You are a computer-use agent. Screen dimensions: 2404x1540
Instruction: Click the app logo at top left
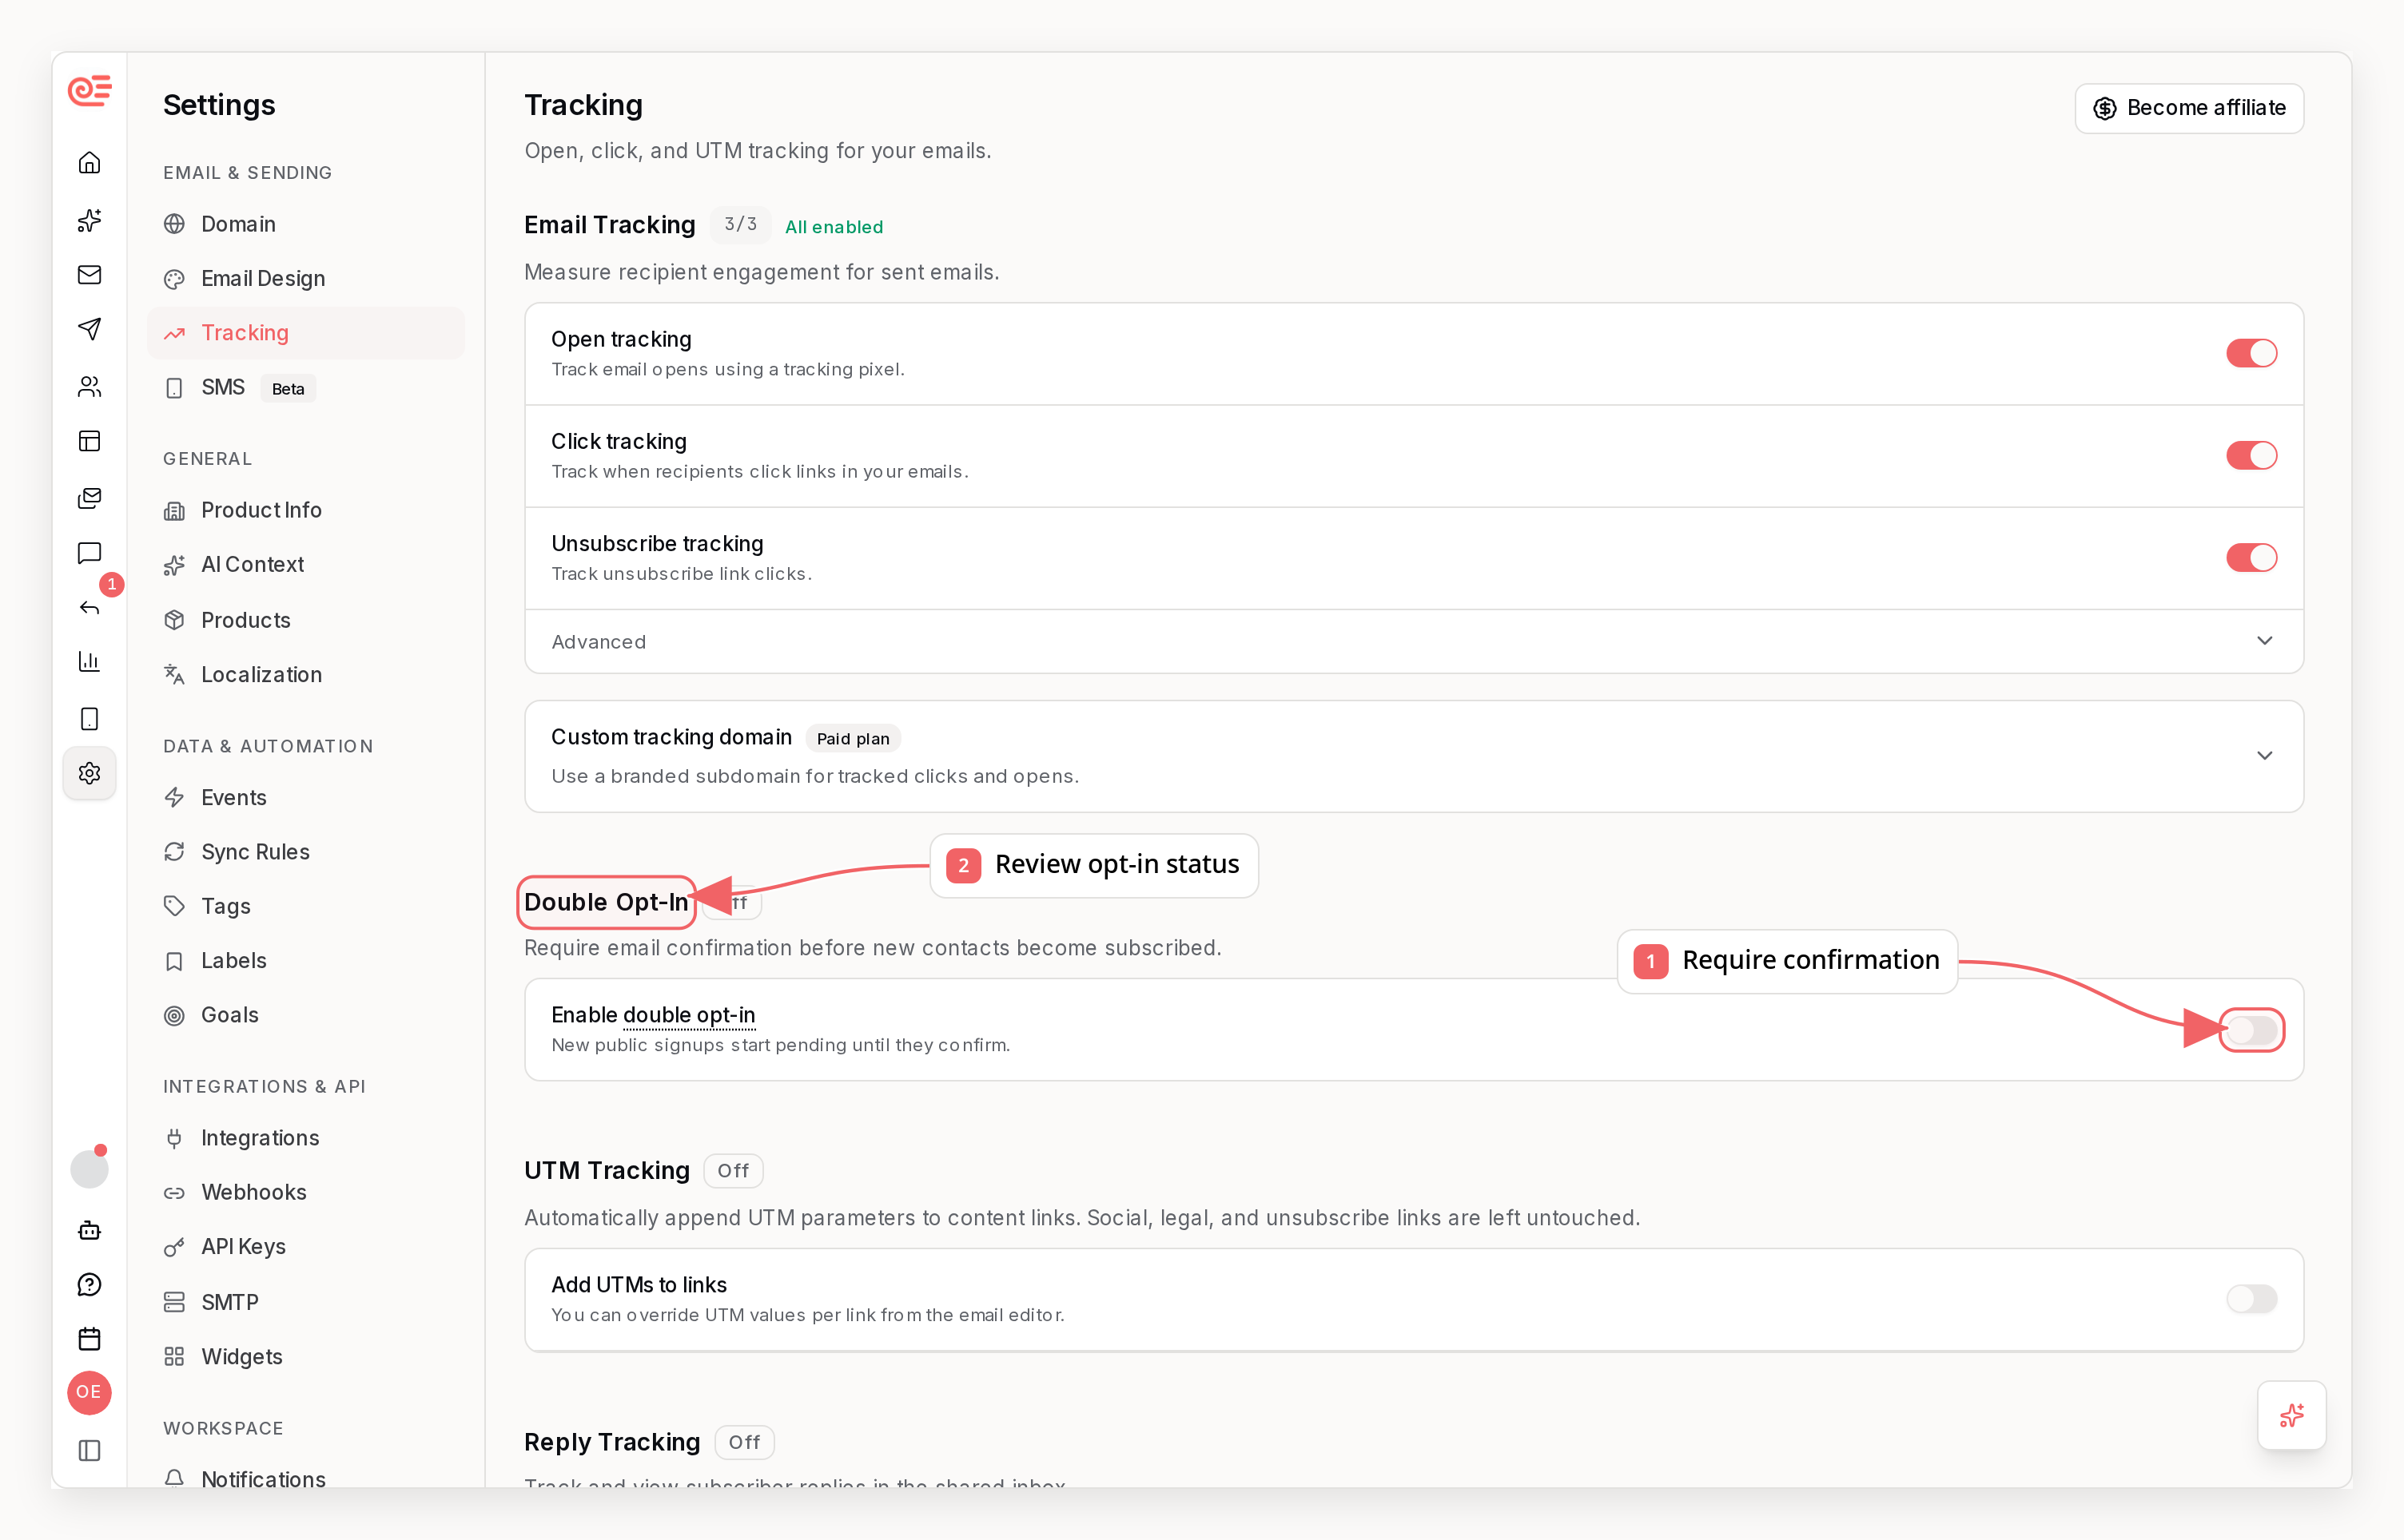(90, 90)
